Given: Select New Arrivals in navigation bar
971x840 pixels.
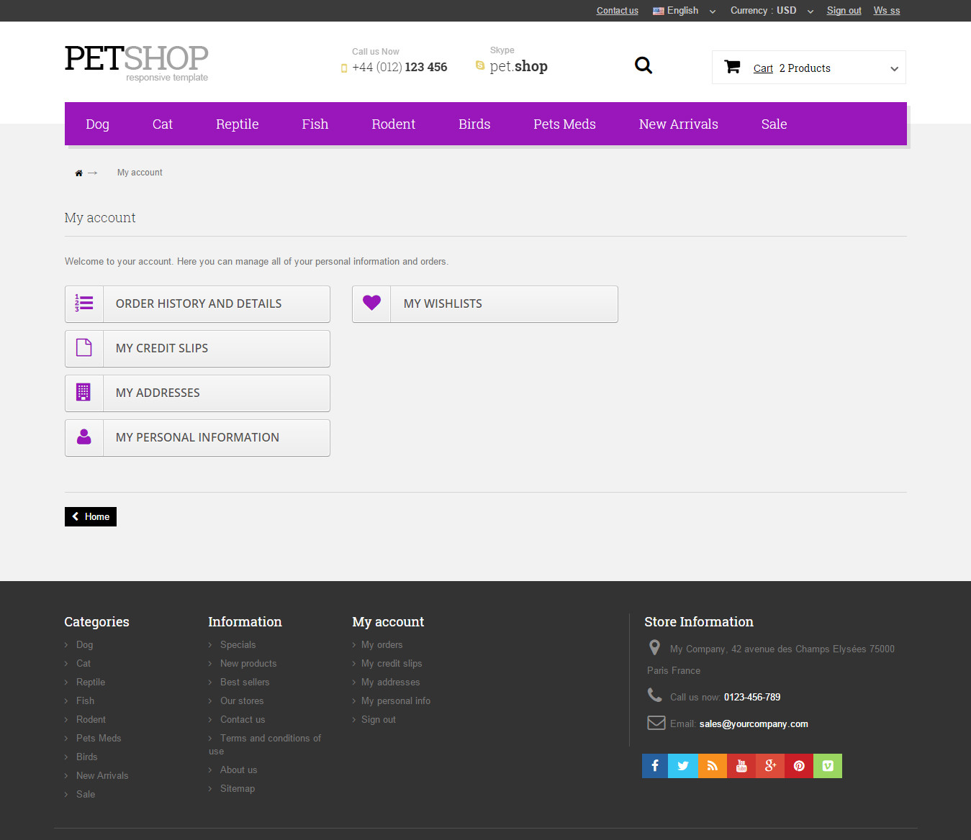Looking at the screenshot, I should 678,124.
